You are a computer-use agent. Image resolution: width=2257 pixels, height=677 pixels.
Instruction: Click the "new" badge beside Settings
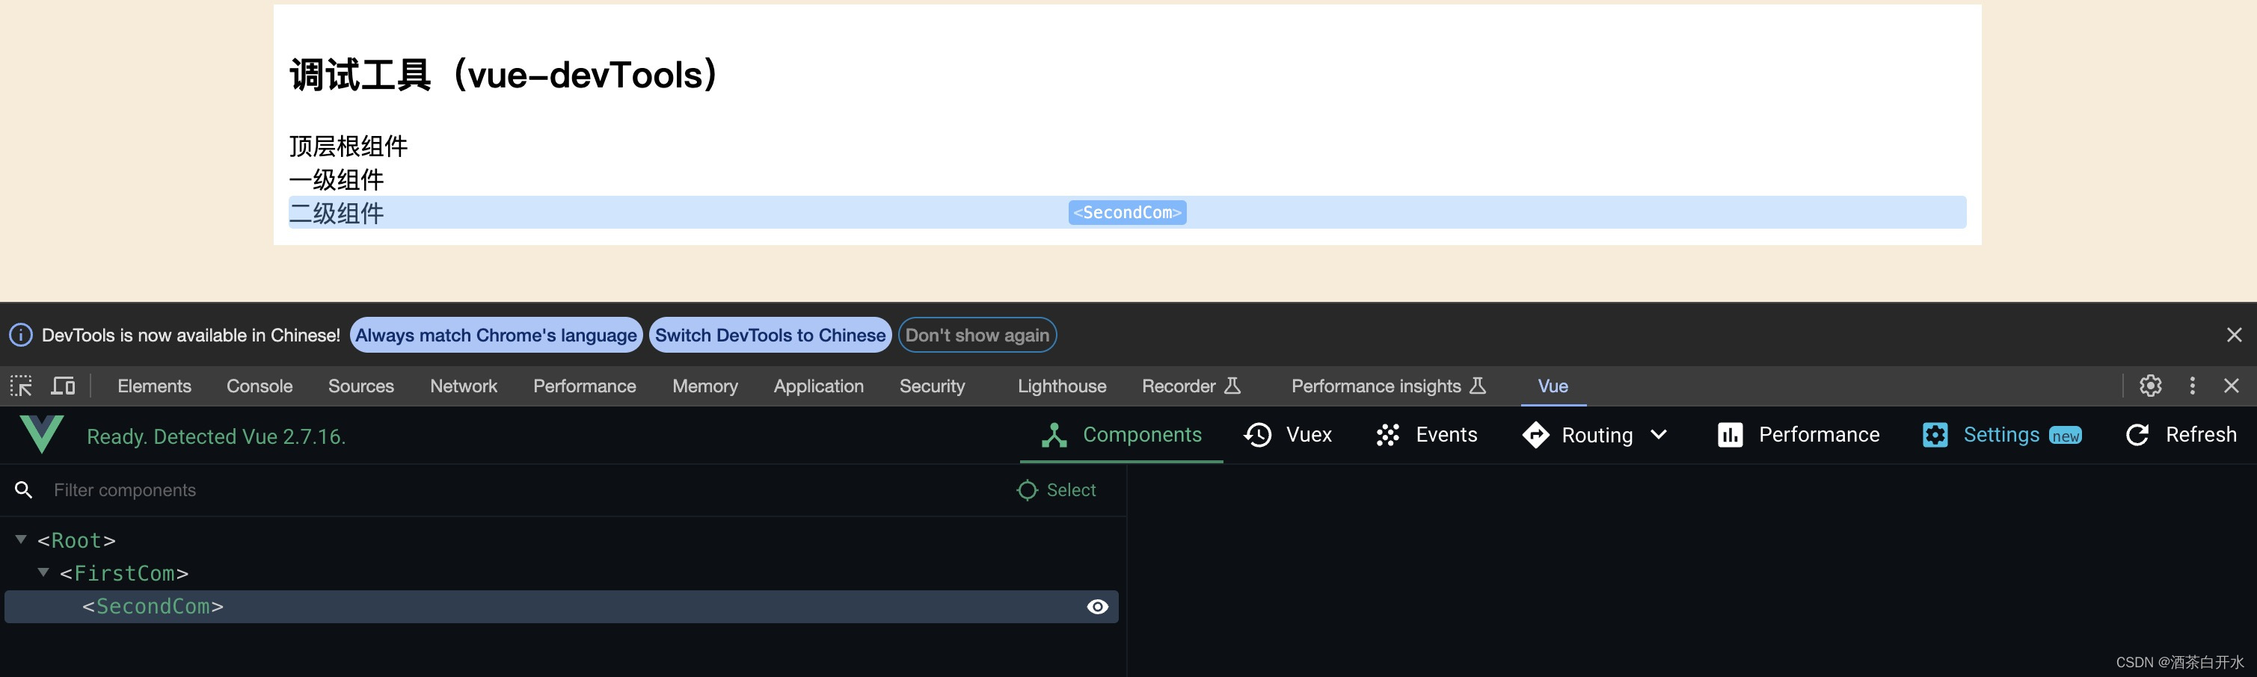coord(2065,436)
